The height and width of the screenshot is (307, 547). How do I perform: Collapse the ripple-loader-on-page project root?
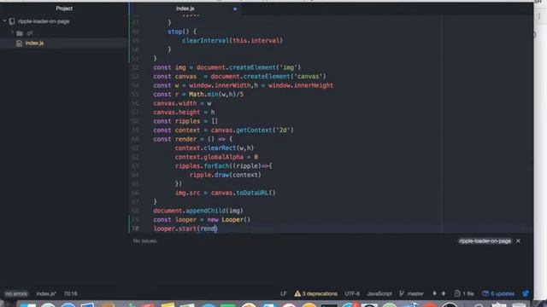click(4, 21)
